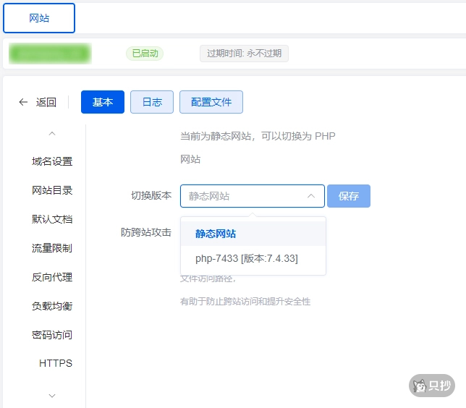Screen dimensions: 466x408
Task: Click the 返回 text label
Action: (46, 102)
